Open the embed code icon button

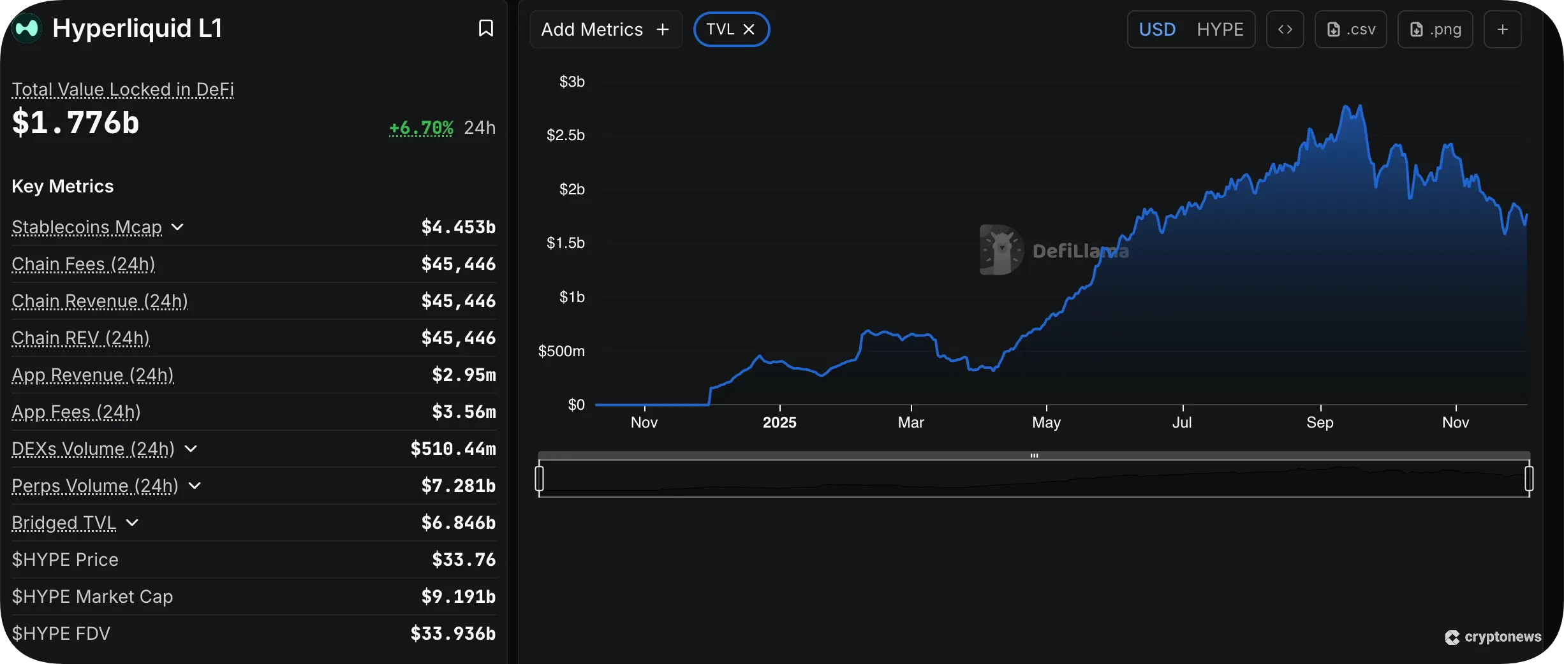point(1285,29)
